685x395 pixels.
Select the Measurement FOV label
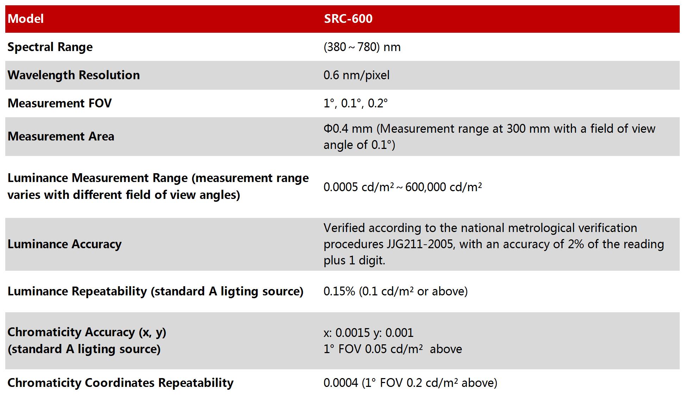(x=59, y=103)
